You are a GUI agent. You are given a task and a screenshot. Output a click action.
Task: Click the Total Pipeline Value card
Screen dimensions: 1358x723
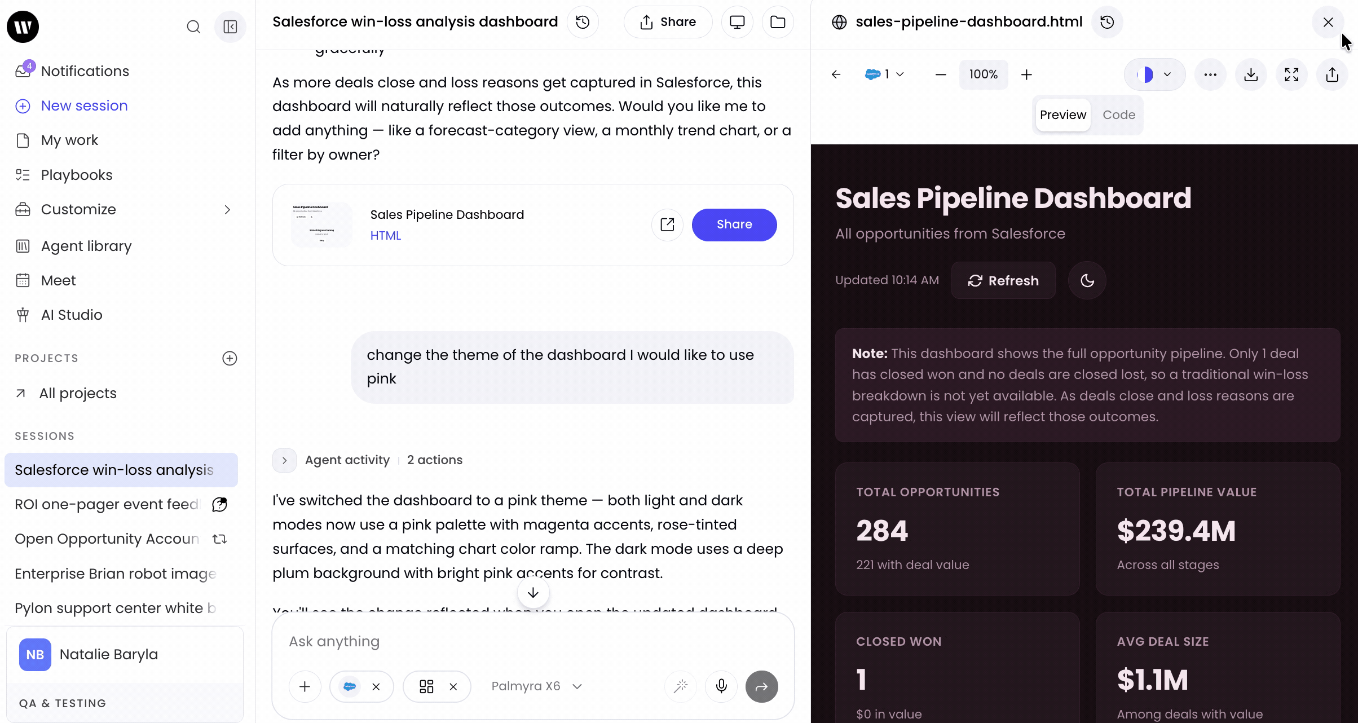1218,529
